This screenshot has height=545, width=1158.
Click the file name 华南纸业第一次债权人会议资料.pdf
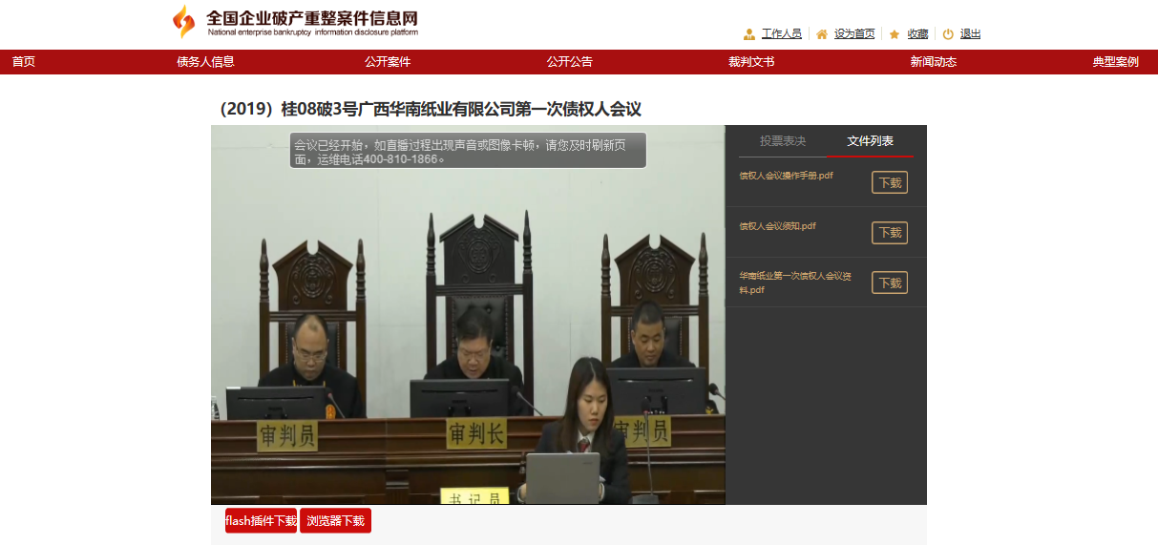click(794, 283)
